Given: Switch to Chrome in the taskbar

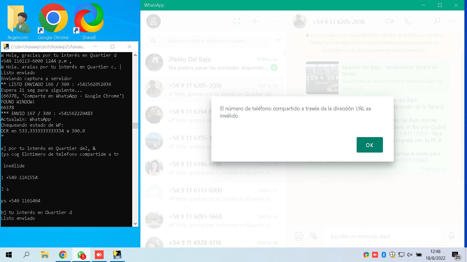Looking at the screenshot, I should 62,255.
